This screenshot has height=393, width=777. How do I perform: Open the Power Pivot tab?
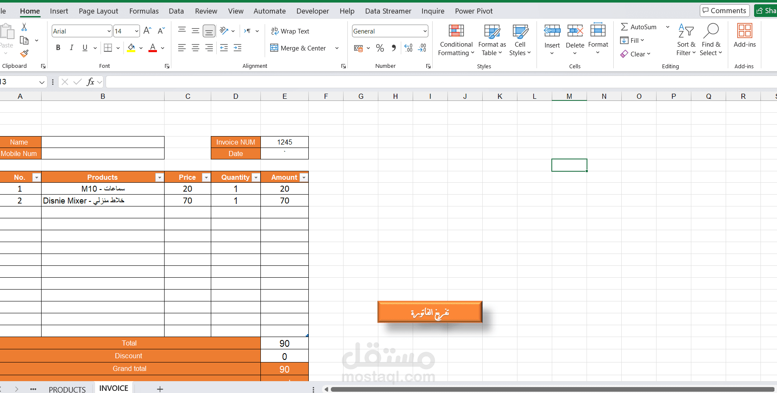click(474, 11)
